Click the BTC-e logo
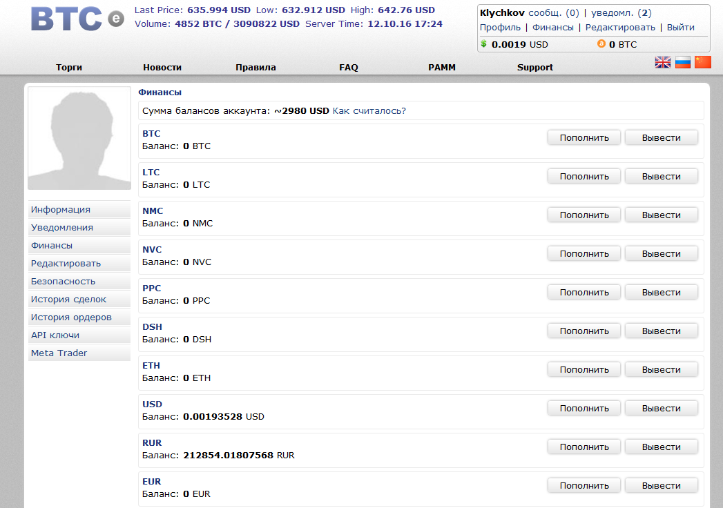The width and height of the screenshot is (723, 508). [x=76, y=19]
